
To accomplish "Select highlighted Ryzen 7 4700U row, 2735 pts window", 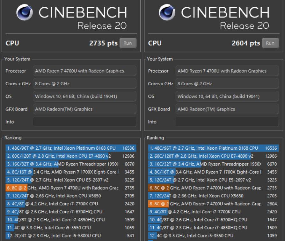I will (71, 188).
